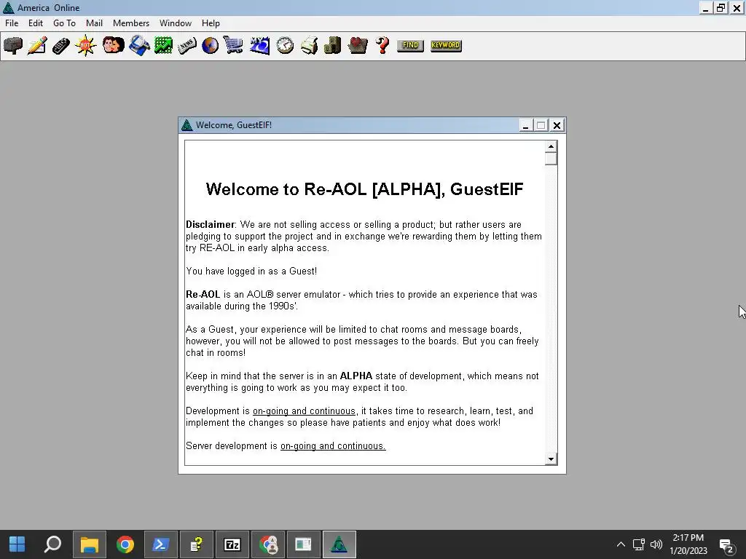Open Windows taskbar search
Image resolution: width=746 pixels, height=559 pixels.
coord(52,544)
